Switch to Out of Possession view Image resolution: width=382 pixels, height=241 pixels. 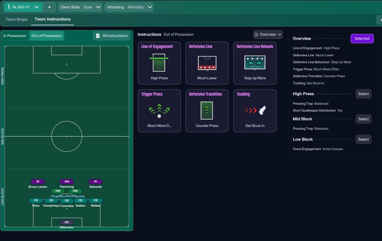click(47, 36)
